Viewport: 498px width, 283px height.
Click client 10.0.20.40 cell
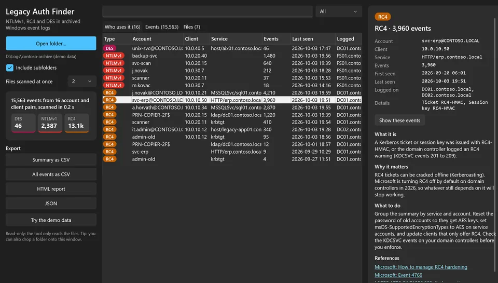click(x=196, y=56)
